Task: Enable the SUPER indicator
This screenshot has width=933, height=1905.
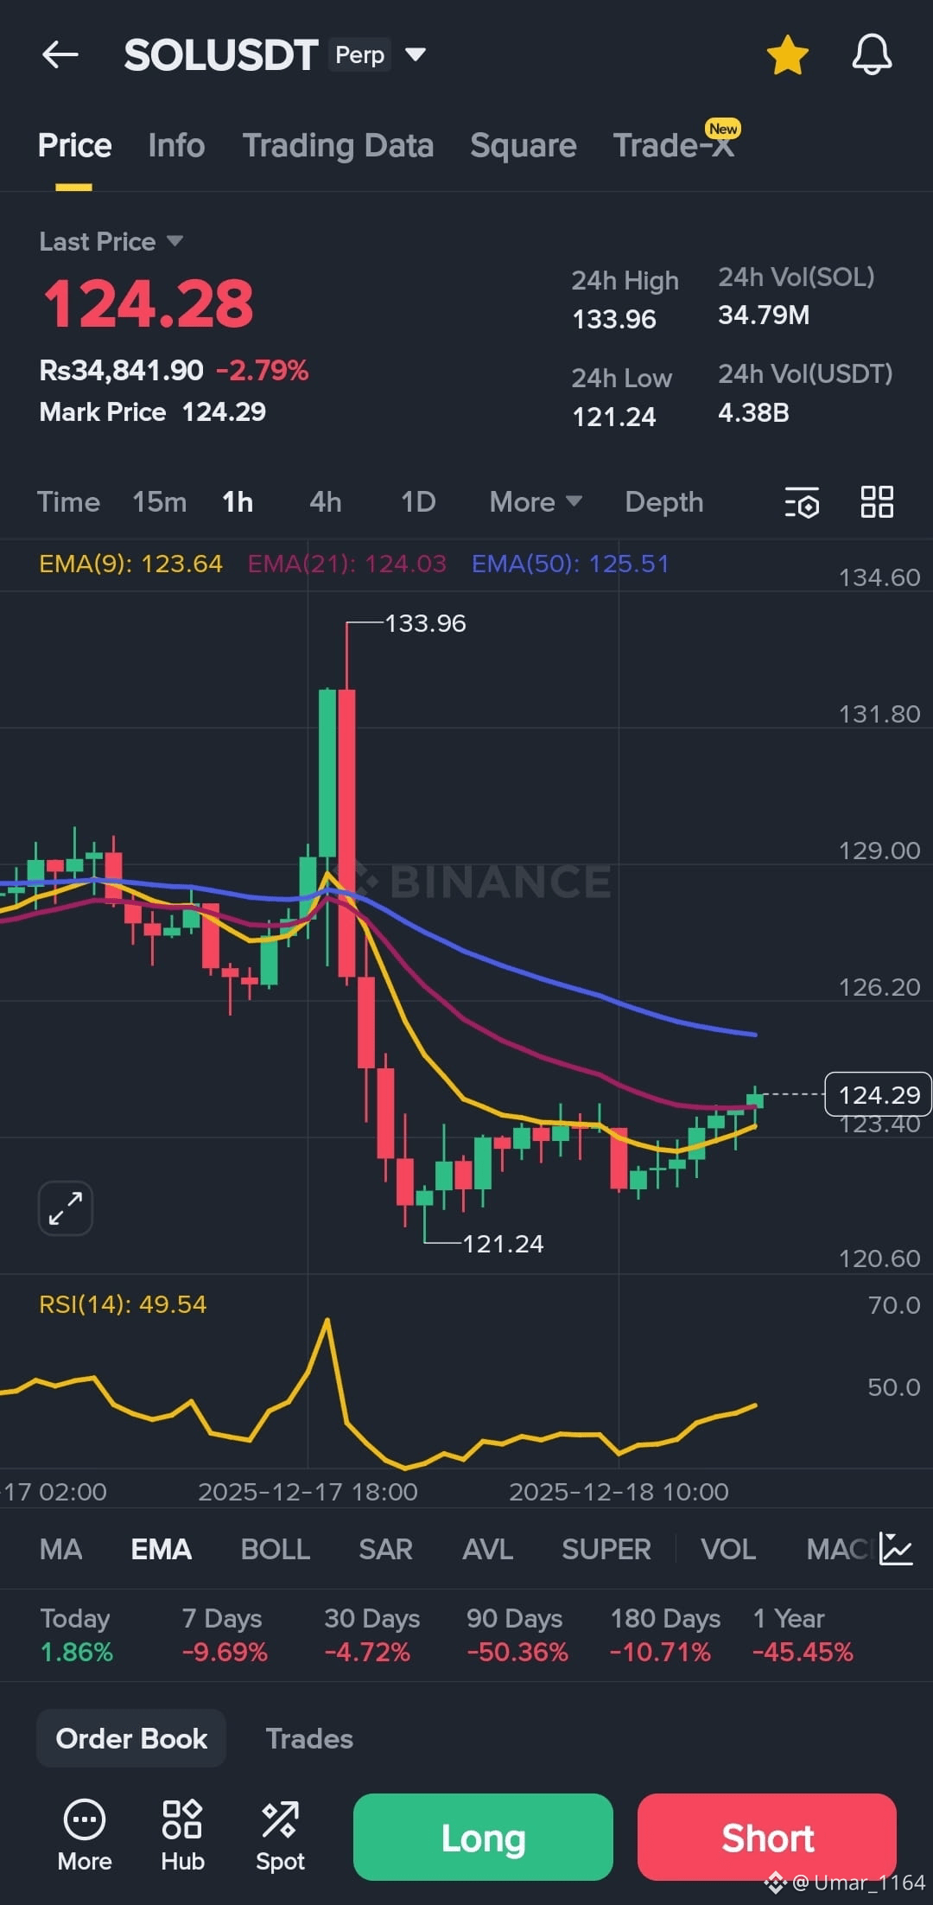Action: click(x=606, y=1549)
